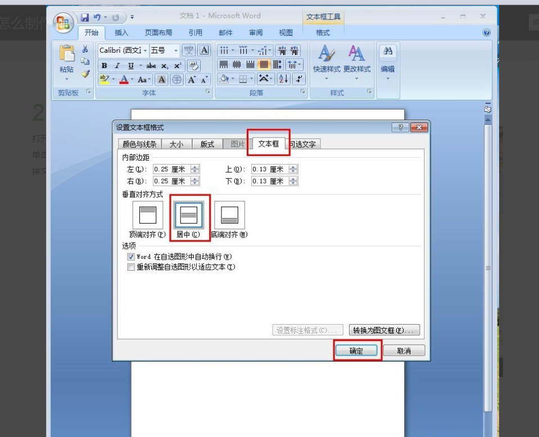Open the References ribbon tab
The image size is (539, 437).
tap(195, 33)
